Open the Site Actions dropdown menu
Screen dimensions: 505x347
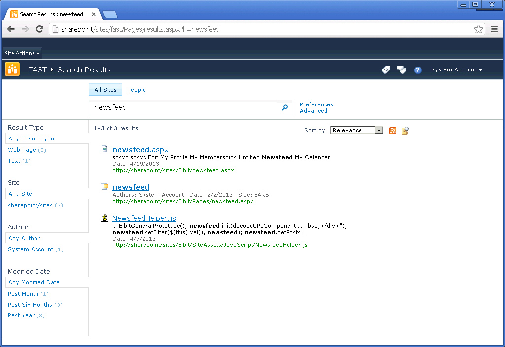tap(22, 53)
